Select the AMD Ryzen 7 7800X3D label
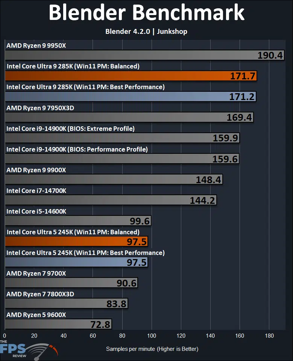This screenshot has height=361, width=293. point(40,294)
